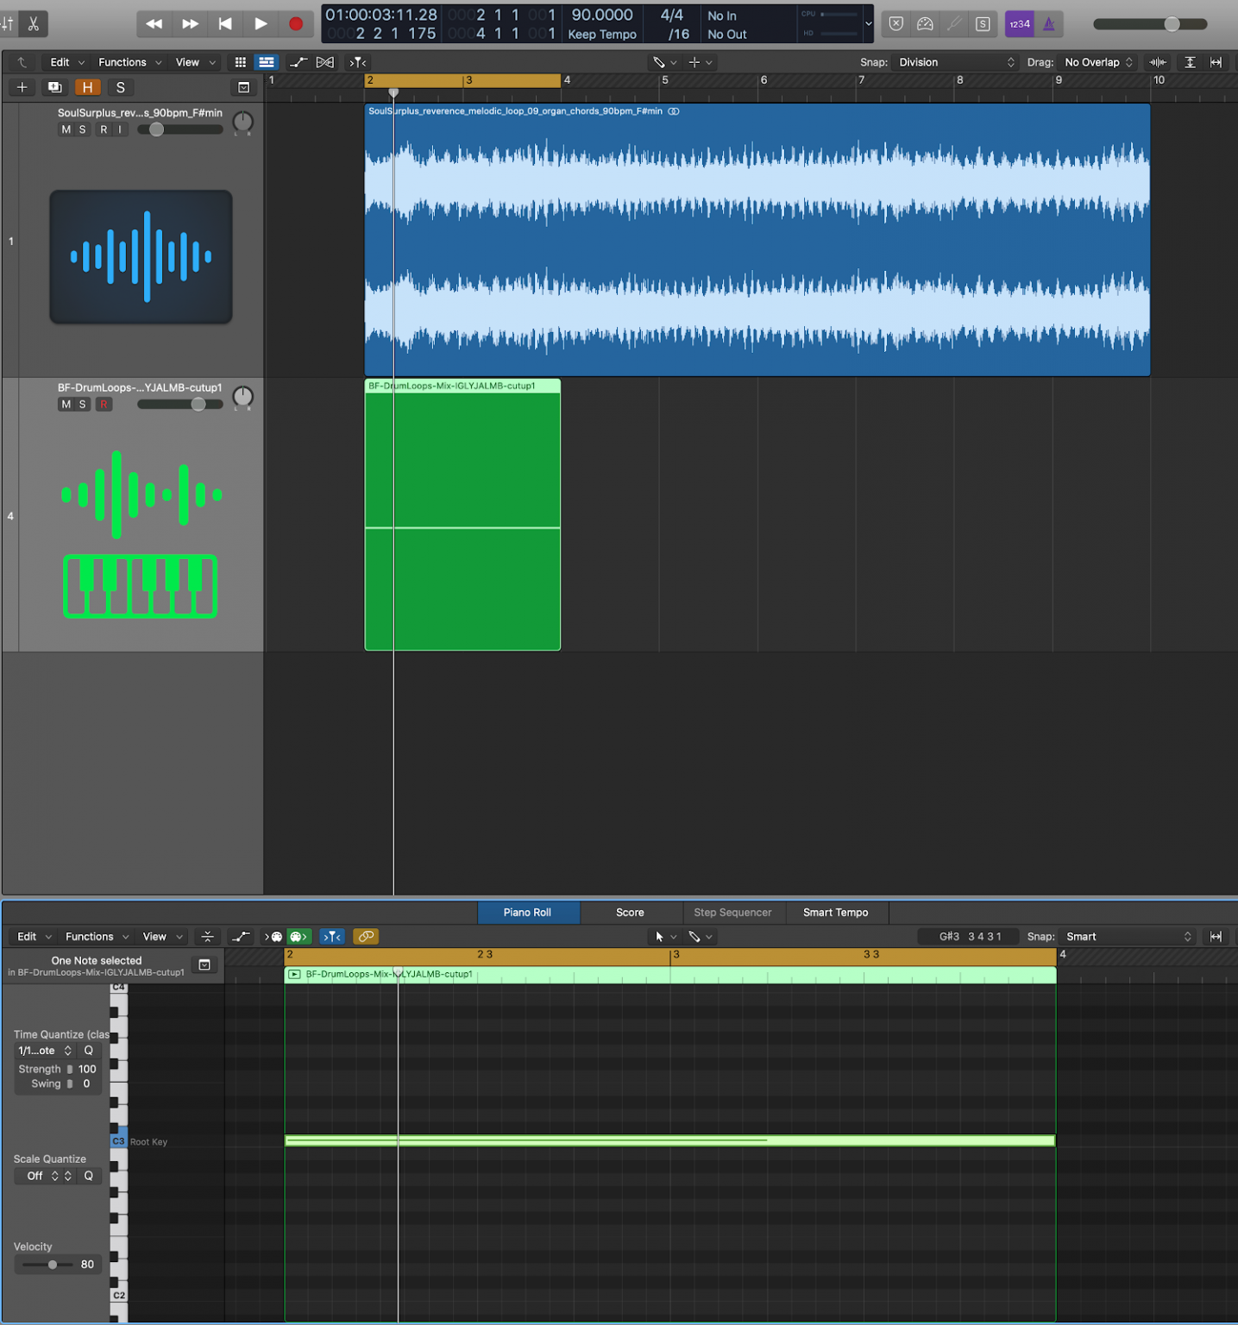Open the Editors scissors button
This screenshot has height=1325, width=1238.
[34, 24]
